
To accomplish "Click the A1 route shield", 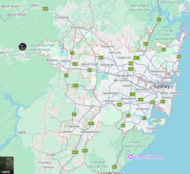I will pyautogui.click(x=144, y=118).
